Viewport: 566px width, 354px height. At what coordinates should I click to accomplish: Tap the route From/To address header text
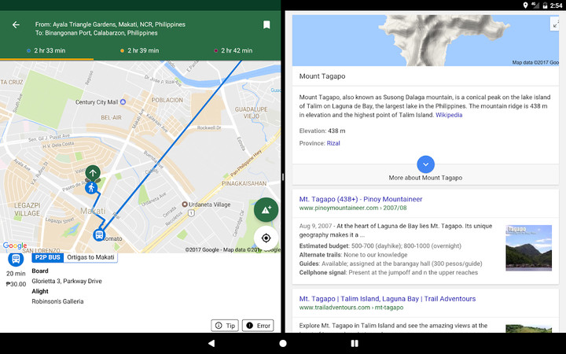coord(110,28)
